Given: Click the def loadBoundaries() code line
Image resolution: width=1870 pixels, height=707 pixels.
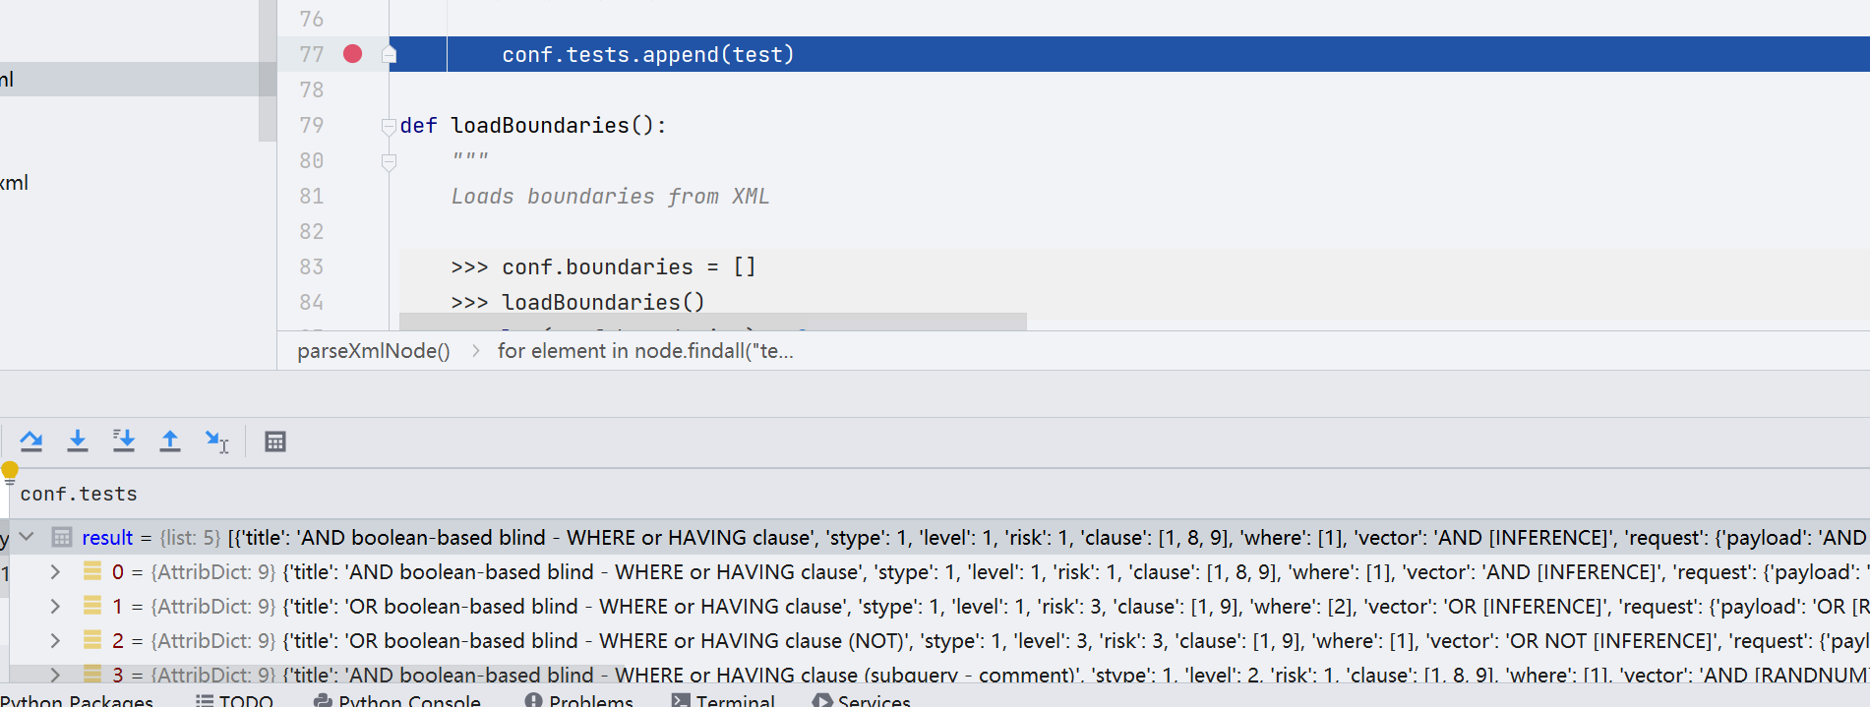Looking at the screenshot, I should (x=533, y=126).
